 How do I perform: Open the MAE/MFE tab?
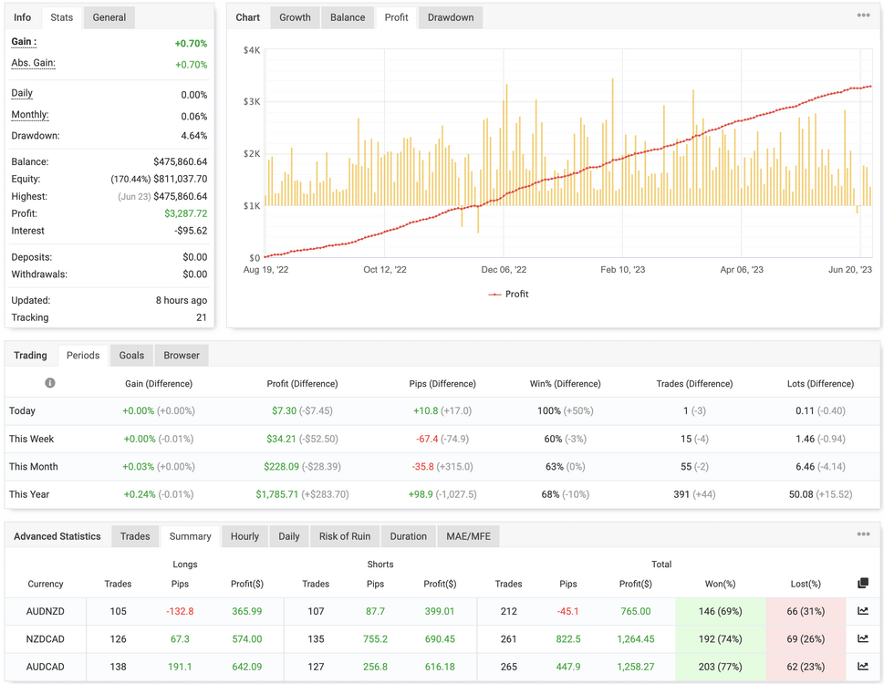click(x=469, y=536)
